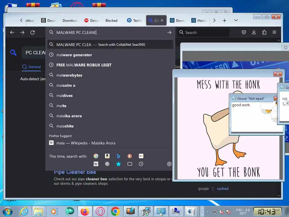Open a new tab with the plus button
Image resolution: width=289 pixels, height=217 pixels.
point(224,20)
